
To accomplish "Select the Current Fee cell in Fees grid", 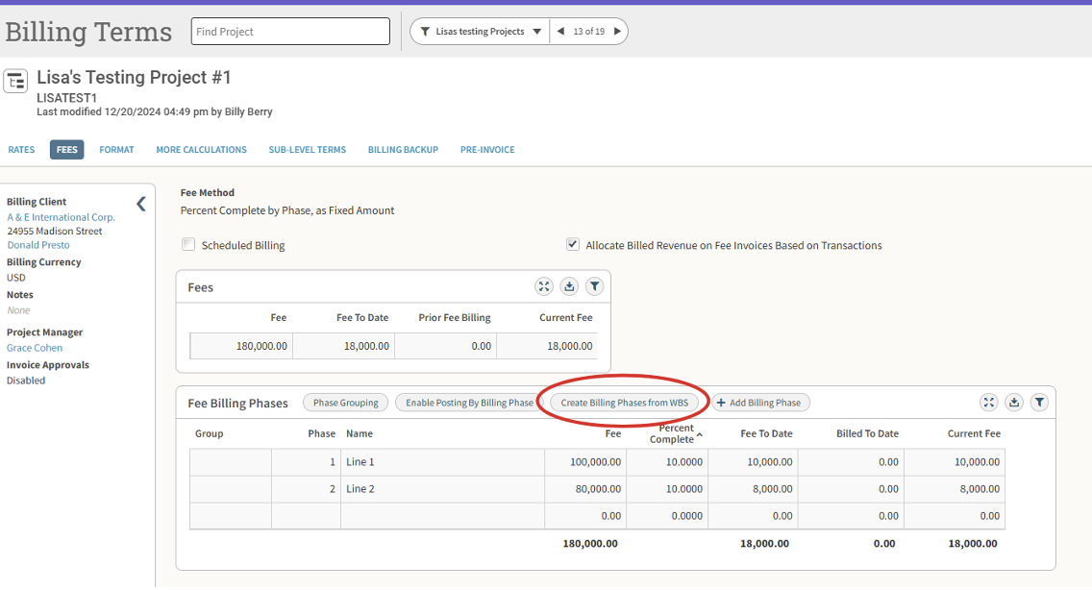I will click(x=547, y=346).
